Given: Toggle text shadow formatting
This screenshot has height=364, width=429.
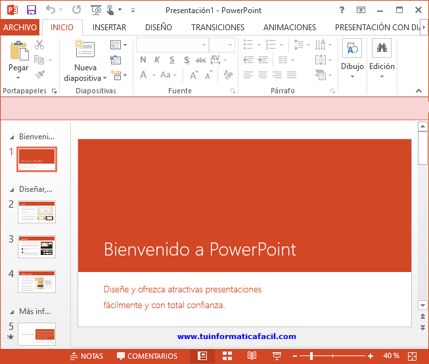Looking at the screenshot, I should (x=187, y=60).
